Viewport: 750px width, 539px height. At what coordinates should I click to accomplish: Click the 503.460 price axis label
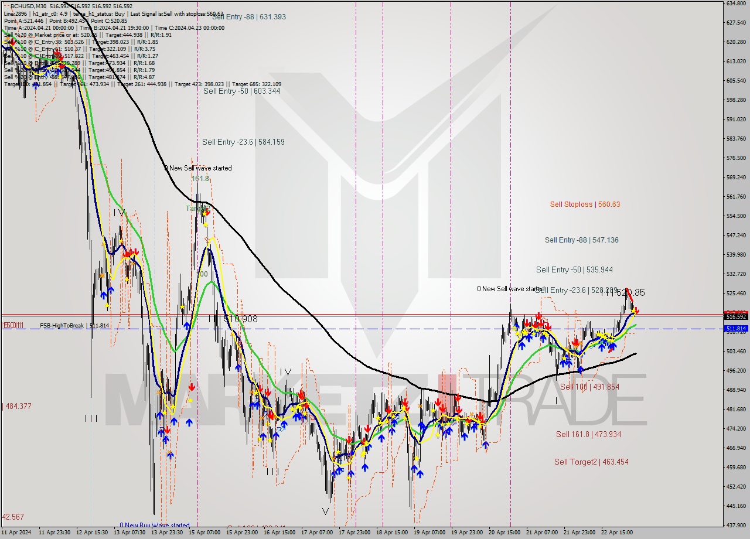click(736, 352)
